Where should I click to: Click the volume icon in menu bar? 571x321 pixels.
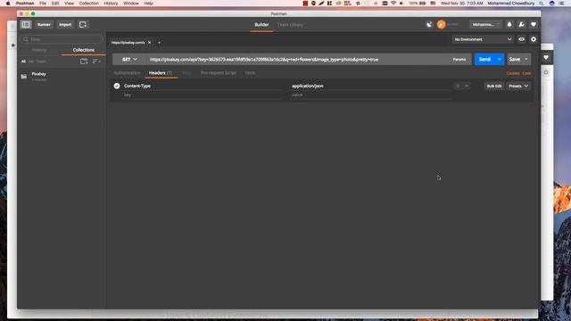tap(401, 4)
